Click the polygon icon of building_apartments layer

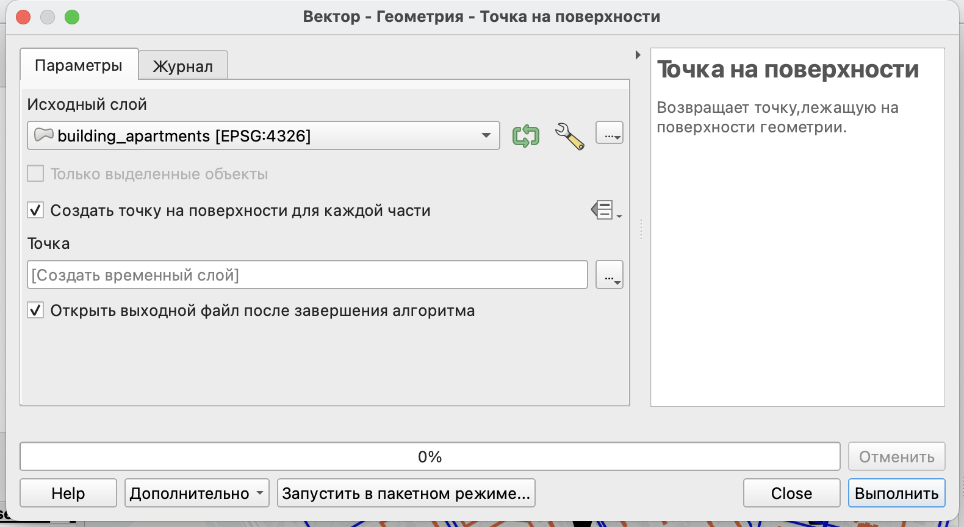click(x=43, y=135)
